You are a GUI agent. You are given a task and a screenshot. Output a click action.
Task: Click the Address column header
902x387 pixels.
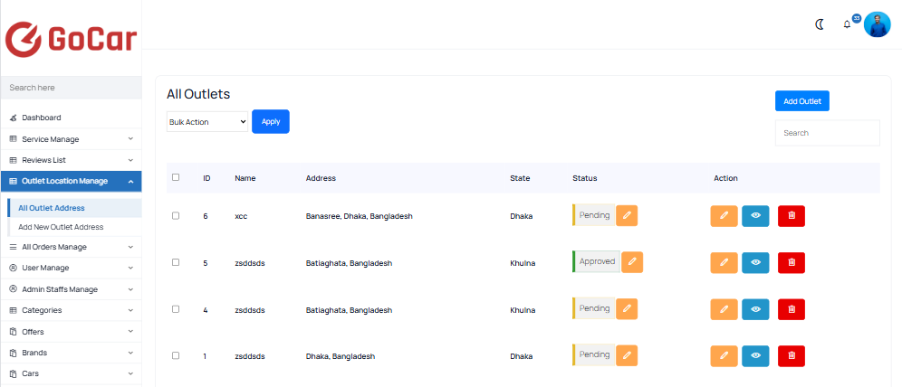(x=321, y=178)
